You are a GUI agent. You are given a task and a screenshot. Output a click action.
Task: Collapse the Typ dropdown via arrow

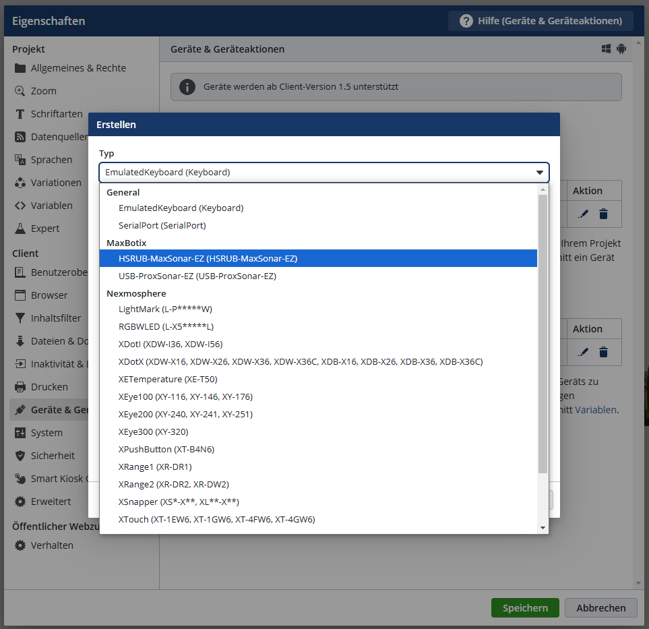[539, 173]
